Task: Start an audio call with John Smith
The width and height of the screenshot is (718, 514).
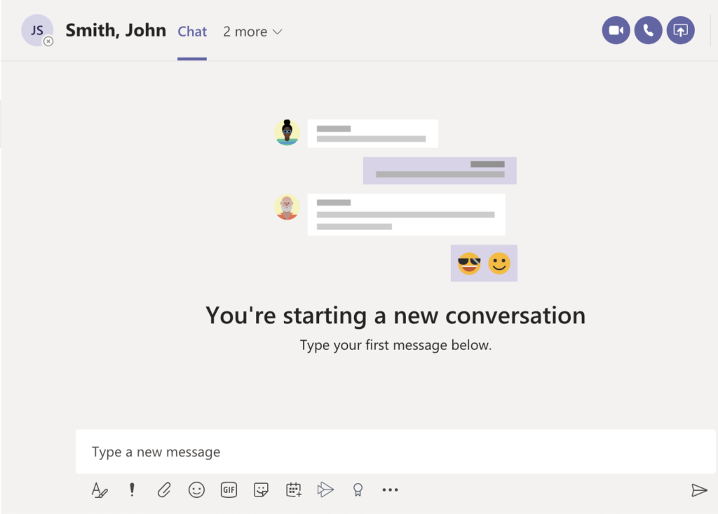Action: click(648, 30)
